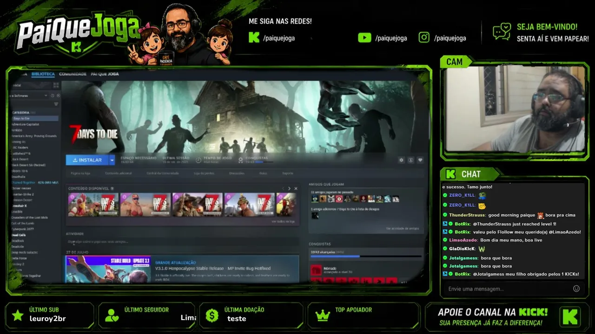Open Central da Comunidade link
595x334 pixels.
point(163,173)
